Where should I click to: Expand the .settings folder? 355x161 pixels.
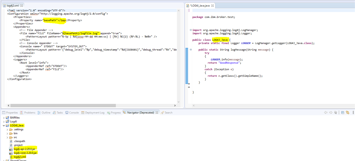click(x=7, y=129)
